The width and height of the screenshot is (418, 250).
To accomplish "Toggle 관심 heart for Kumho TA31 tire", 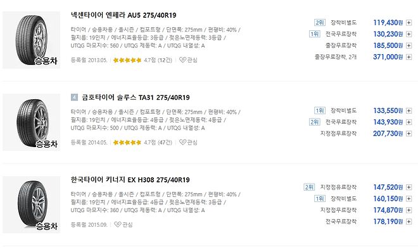I will click(188, 142).
